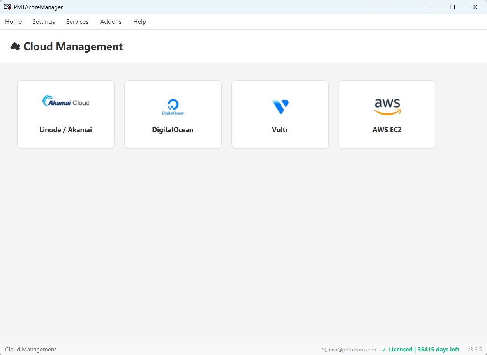
Task: Select the Linode / Akamai label
Action: pos(66,130)
